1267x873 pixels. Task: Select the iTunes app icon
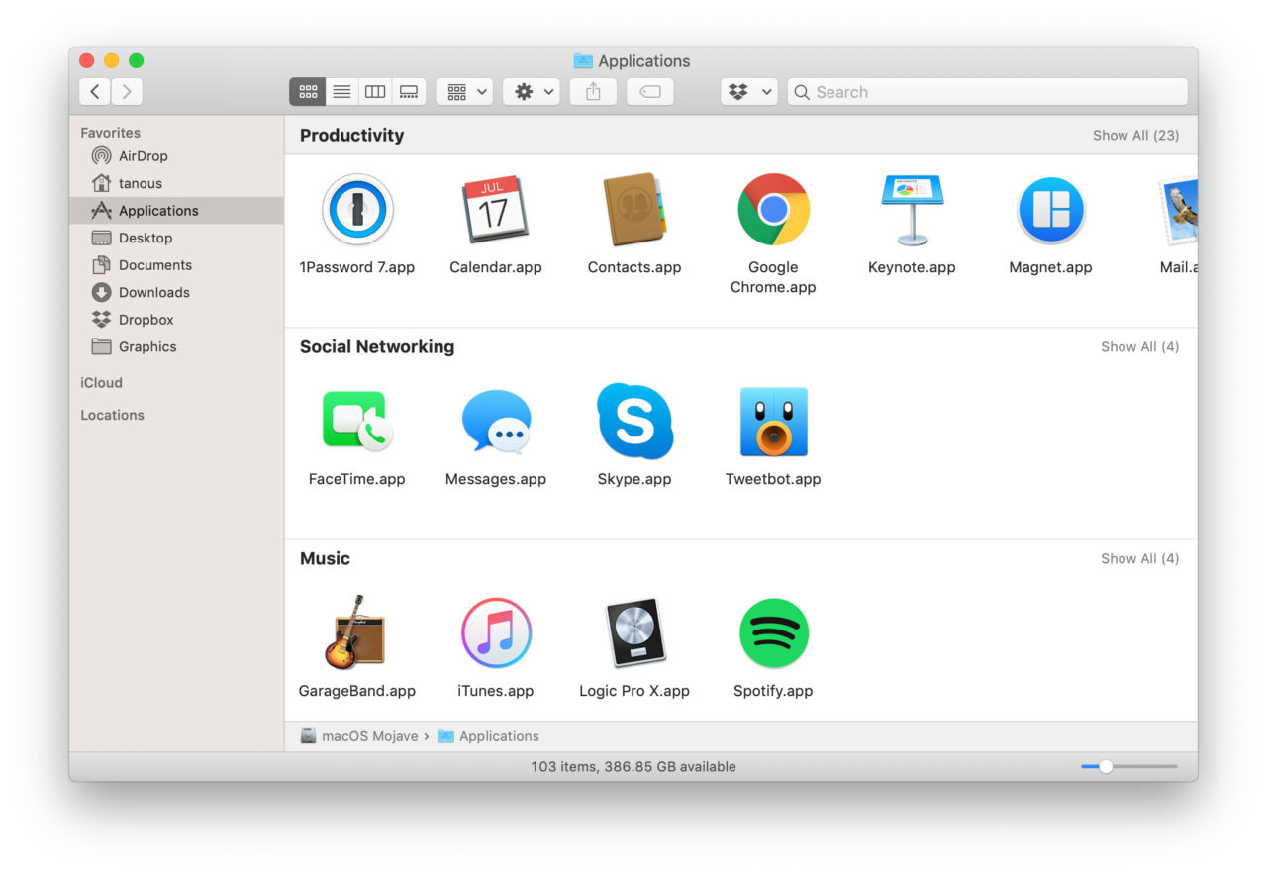[x=496, y=633]
